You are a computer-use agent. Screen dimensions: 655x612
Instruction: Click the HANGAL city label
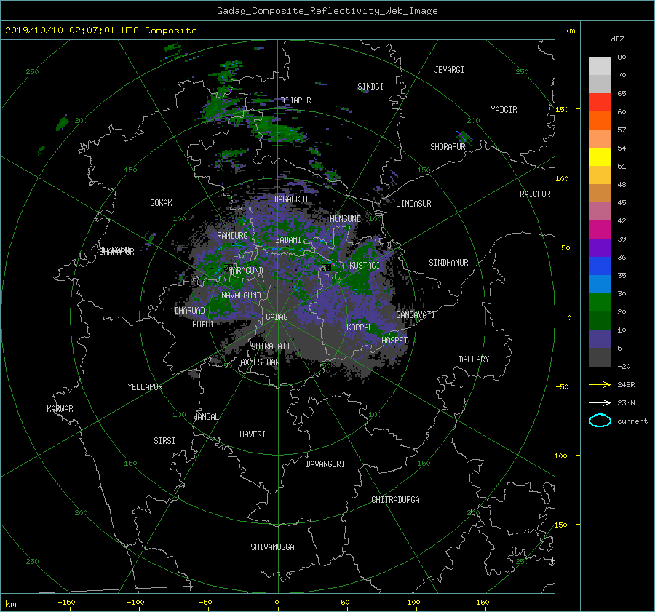(x=205, y=417)
